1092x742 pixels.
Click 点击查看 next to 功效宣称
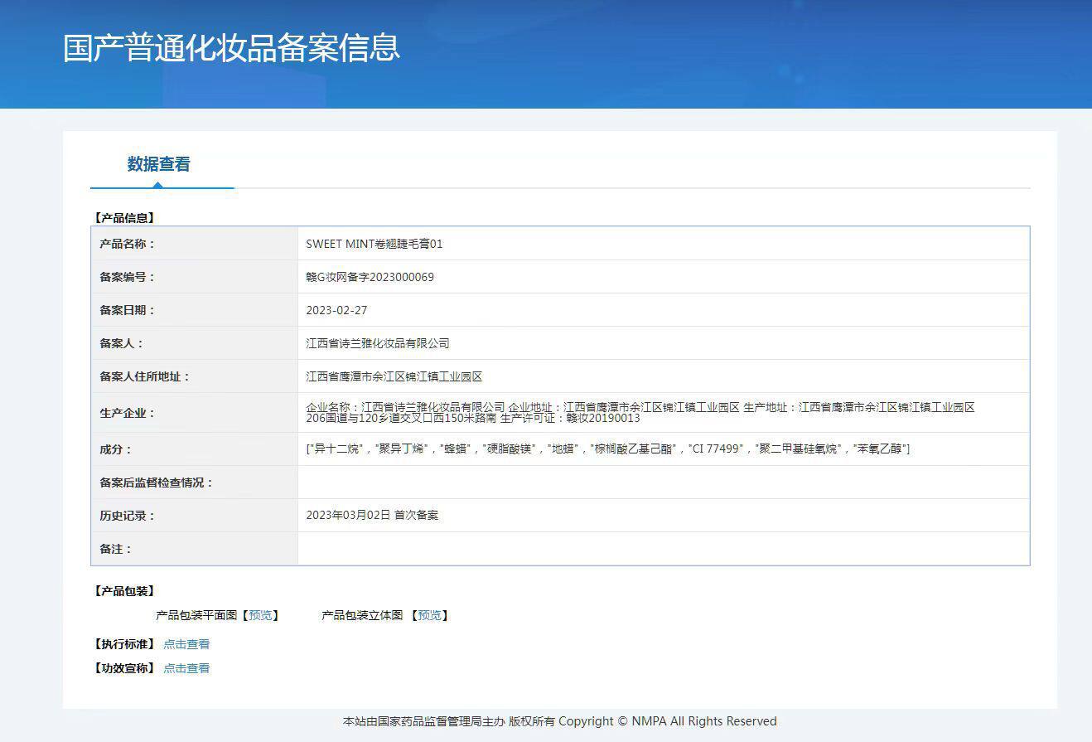tap(186, 668)
